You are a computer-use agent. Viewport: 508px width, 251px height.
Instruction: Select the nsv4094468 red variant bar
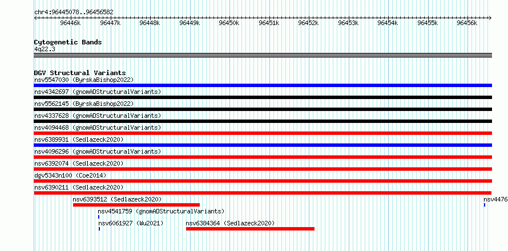click(x=263, y=133)
